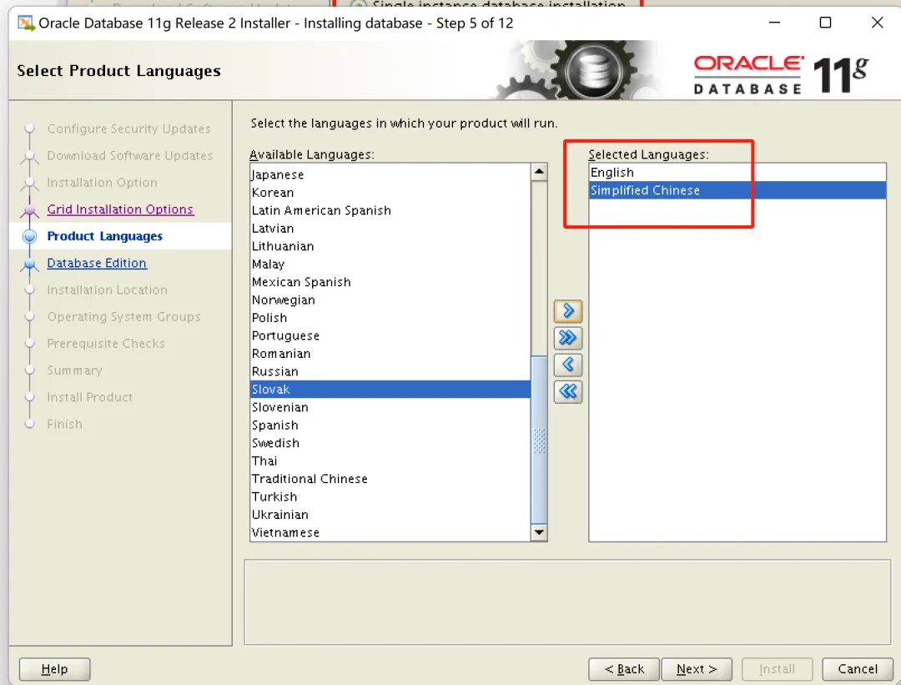The image size is (901, 685).
Task: Click the Database Edition step marker icon
Action: (29, 264)
